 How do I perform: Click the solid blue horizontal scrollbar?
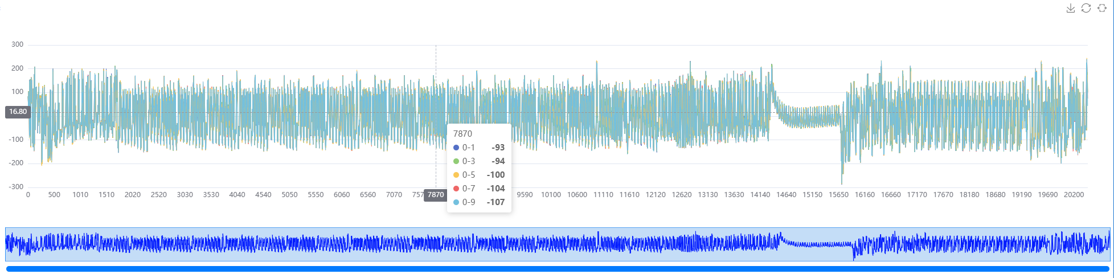point(557,269)
